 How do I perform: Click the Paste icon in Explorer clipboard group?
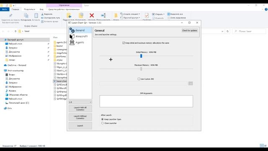(x=36, y=16)
